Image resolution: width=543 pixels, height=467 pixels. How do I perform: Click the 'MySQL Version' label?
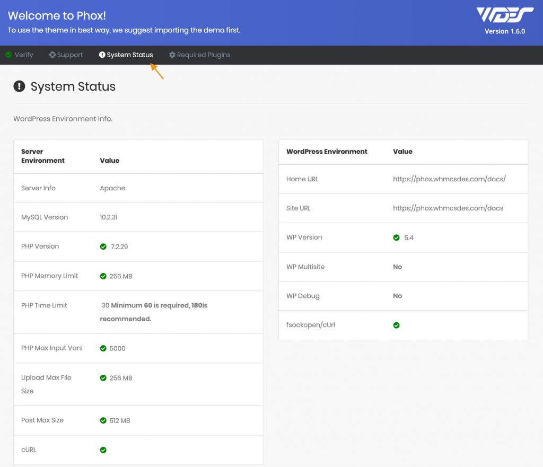pyautogui.click(x=45, y=217)
